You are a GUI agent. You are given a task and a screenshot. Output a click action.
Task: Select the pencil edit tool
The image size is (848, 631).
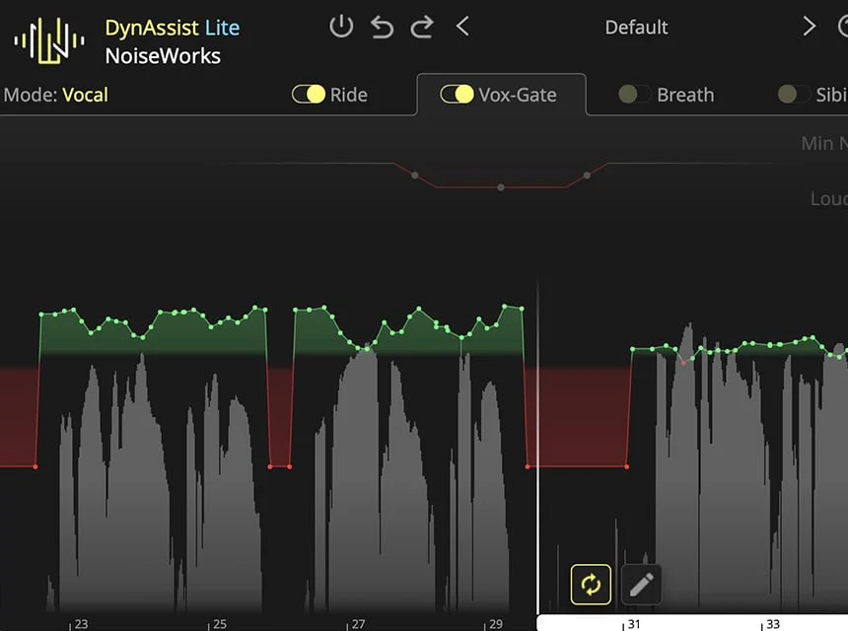[x=641, y=585]
